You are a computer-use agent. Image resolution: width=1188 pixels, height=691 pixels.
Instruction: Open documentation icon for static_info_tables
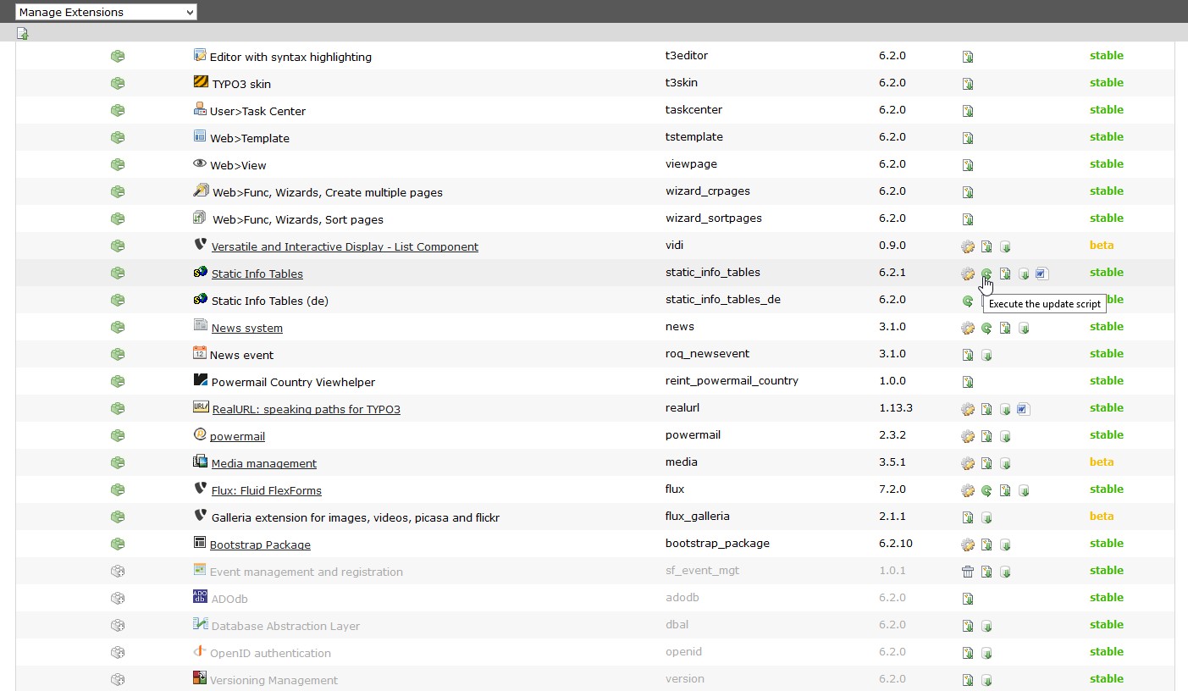click(1042, 274)
